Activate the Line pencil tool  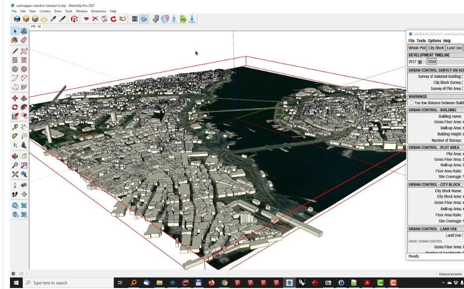coord(15,51)
